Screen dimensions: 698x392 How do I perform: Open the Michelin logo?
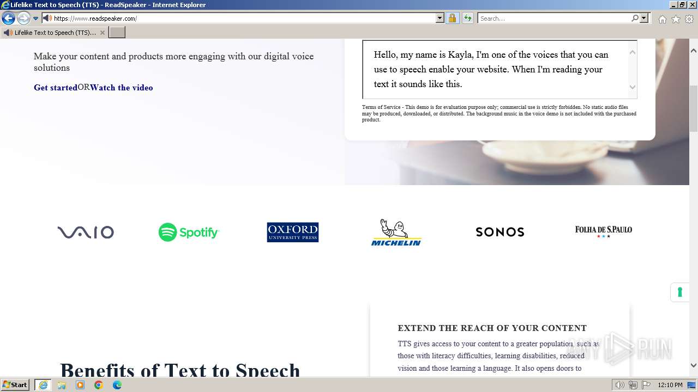tap(396, 232)
